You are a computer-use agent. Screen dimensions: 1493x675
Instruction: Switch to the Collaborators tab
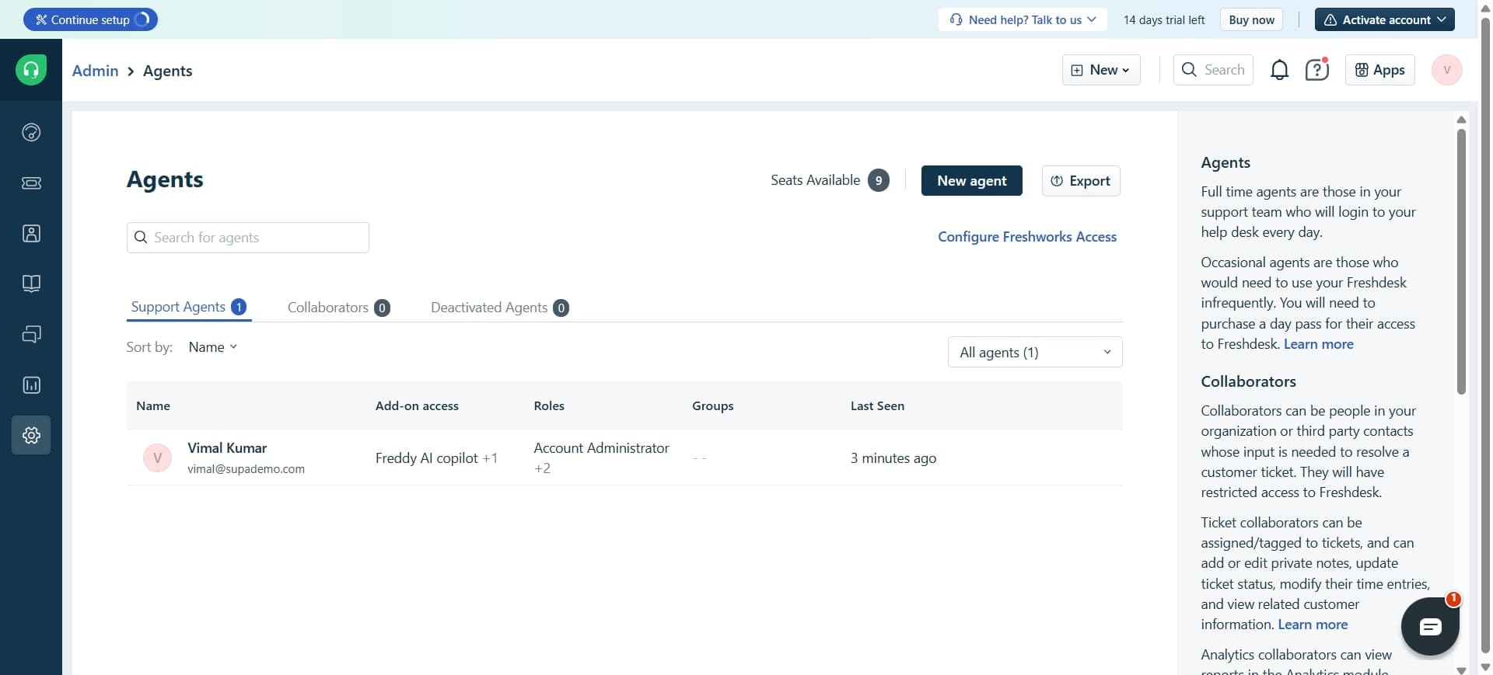[x=338, y=308]
